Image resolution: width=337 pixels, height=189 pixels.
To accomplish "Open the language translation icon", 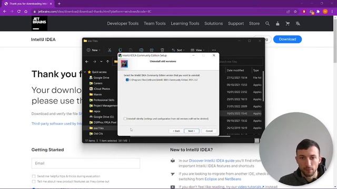I will 298,24.
